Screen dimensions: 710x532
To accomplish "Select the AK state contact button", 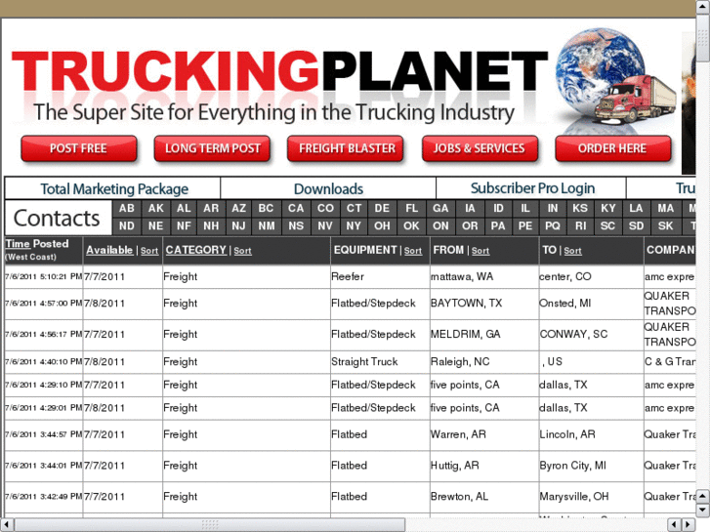I will (x=155, y=208).
